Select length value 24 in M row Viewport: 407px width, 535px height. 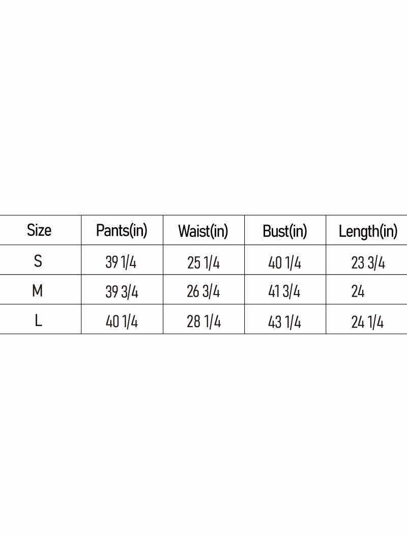click(358, 292)
